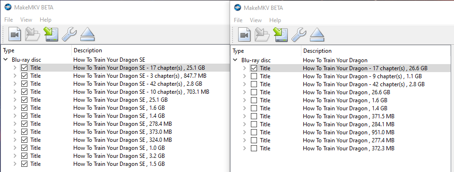Enable the 9 chapter 1.1 GB title checkbox
The width and height of the screenshot is (454, 172).
tap(254, 76)
